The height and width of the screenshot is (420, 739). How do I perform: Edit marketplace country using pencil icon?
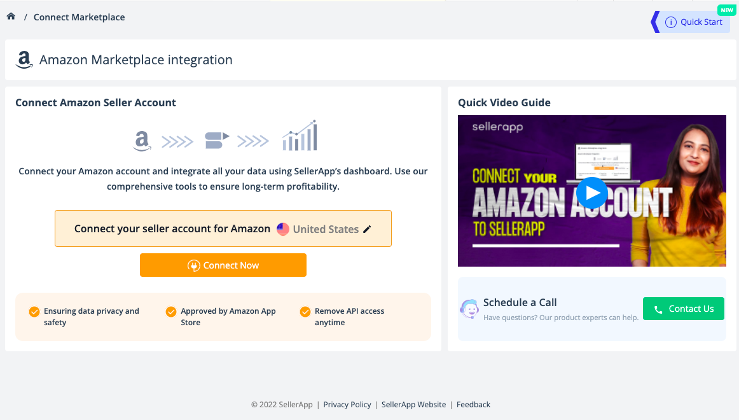367,229
